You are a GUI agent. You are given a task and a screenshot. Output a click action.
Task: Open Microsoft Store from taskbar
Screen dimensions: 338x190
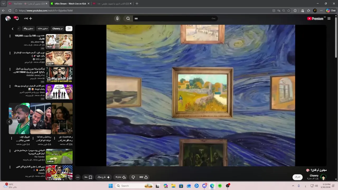[x=181, y=186]
